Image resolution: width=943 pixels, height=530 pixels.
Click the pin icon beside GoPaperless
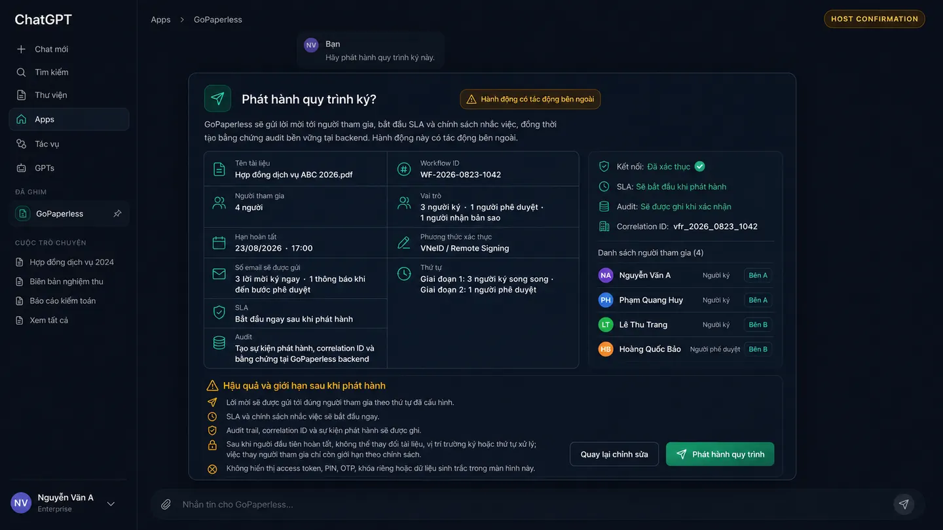coord(117,213)
